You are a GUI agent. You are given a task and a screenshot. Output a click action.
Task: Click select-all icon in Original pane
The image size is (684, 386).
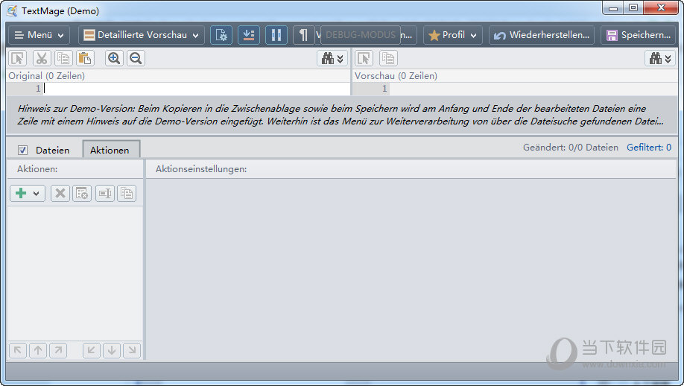18,58
